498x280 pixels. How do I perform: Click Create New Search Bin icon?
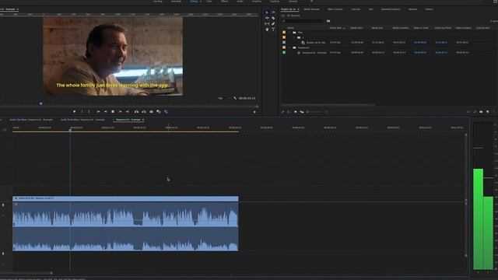point(328,21)
